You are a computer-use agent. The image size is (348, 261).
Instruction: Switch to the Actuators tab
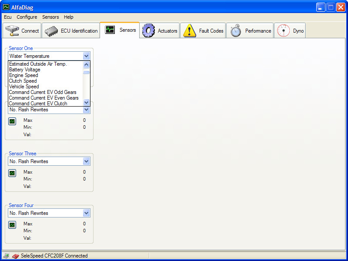click(160, 30)
